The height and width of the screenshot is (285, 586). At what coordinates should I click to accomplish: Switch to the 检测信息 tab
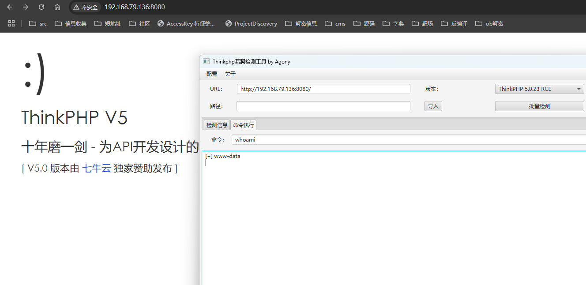pyautogui.click(x=217, y=125)
